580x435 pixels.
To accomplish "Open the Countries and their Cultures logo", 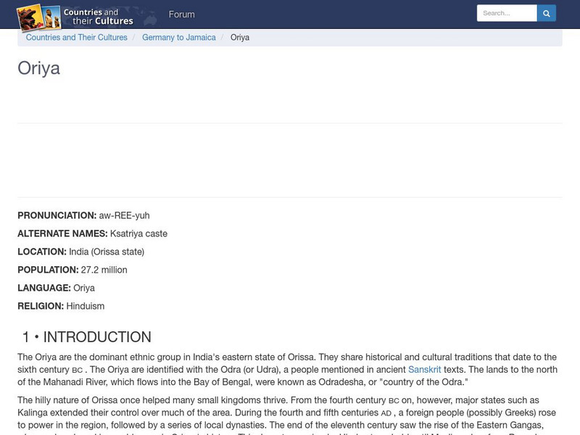I will point(75,17).
